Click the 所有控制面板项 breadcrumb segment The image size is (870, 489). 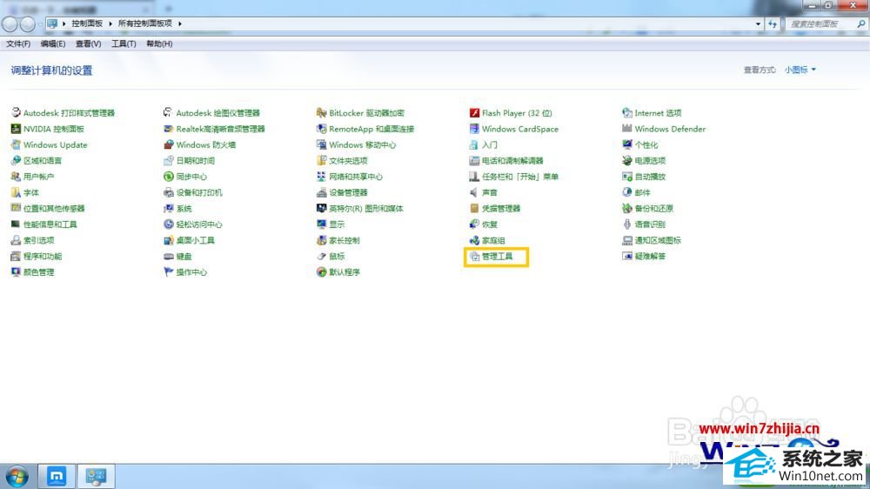click(144, 23)
